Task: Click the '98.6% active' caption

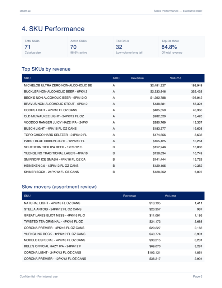Action: [x=79, y=53]
